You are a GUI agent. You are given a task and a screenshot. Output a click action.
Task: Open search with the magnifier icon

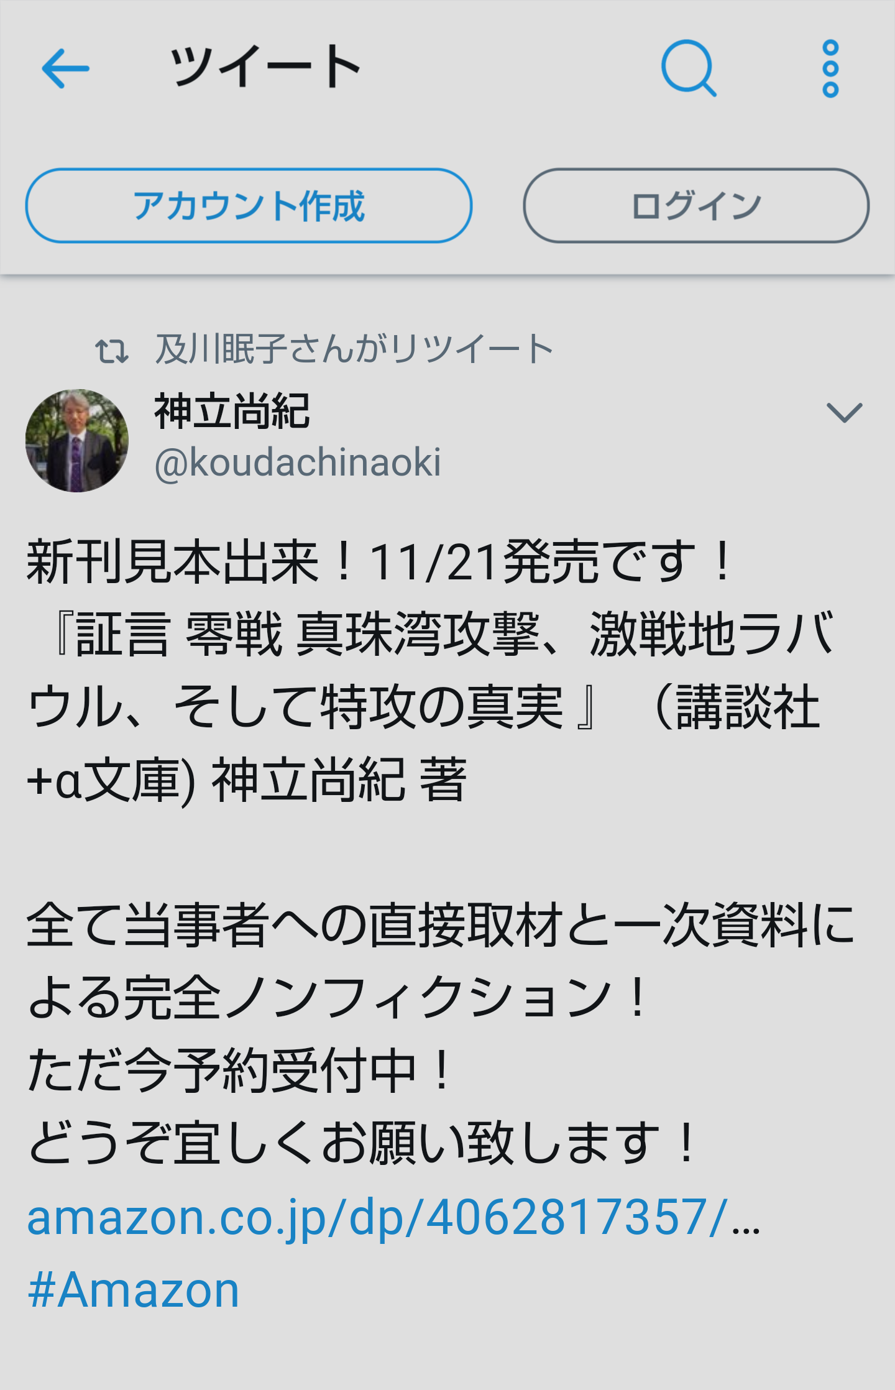point(689,68)
